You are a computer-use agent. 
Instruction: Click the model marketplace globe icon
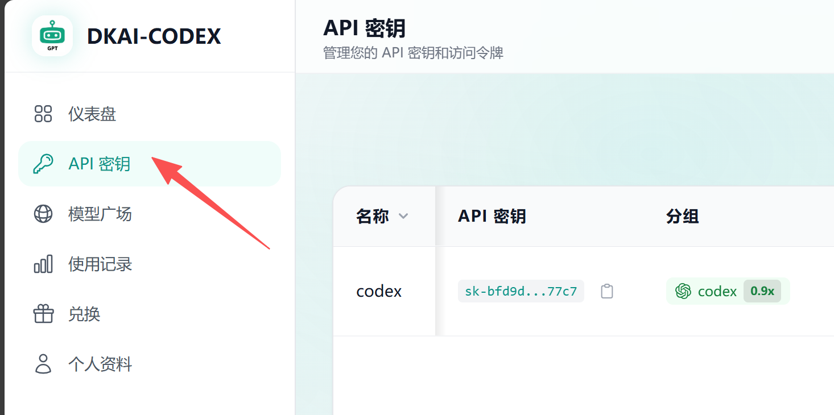click(43, 214)
